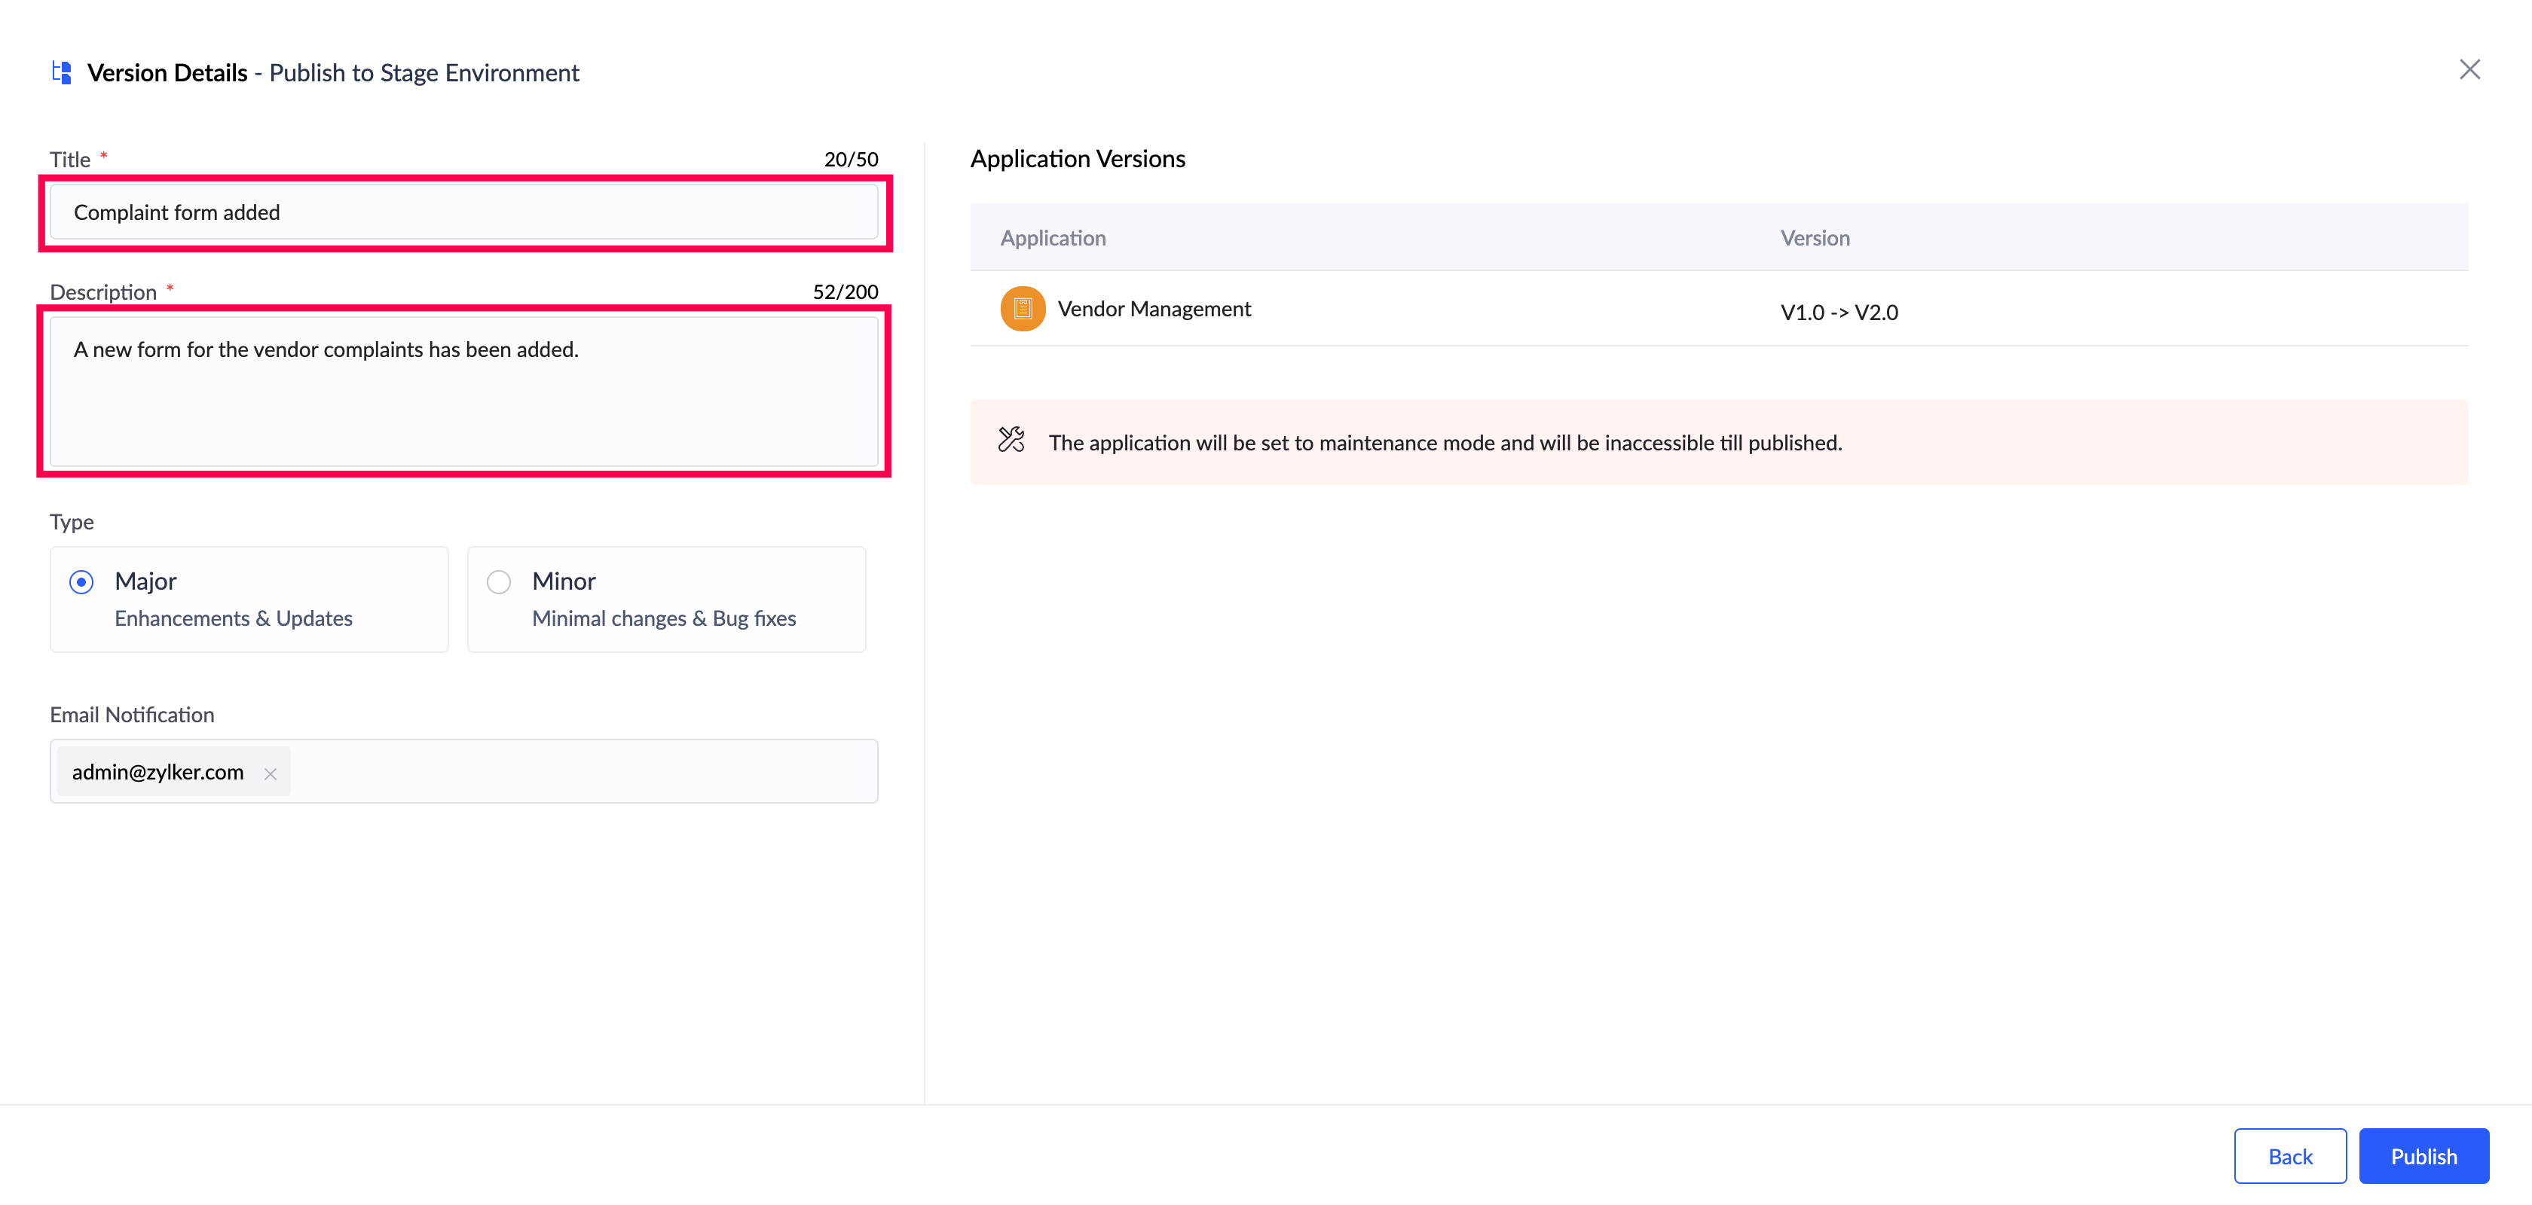Click the Major Enhancements & Updates card
The height and width of the screenshot is (1205, 2532).
pos(249,599)
